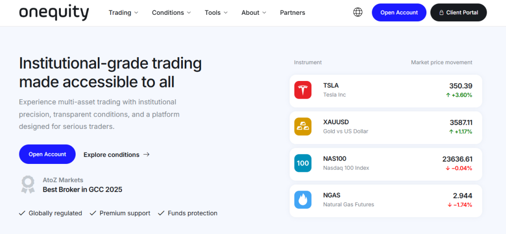Image resolution: width=506 pixels, height=234 pixels.
Task: Expand the Conditions dropdown menu
Action: point(171,13)
